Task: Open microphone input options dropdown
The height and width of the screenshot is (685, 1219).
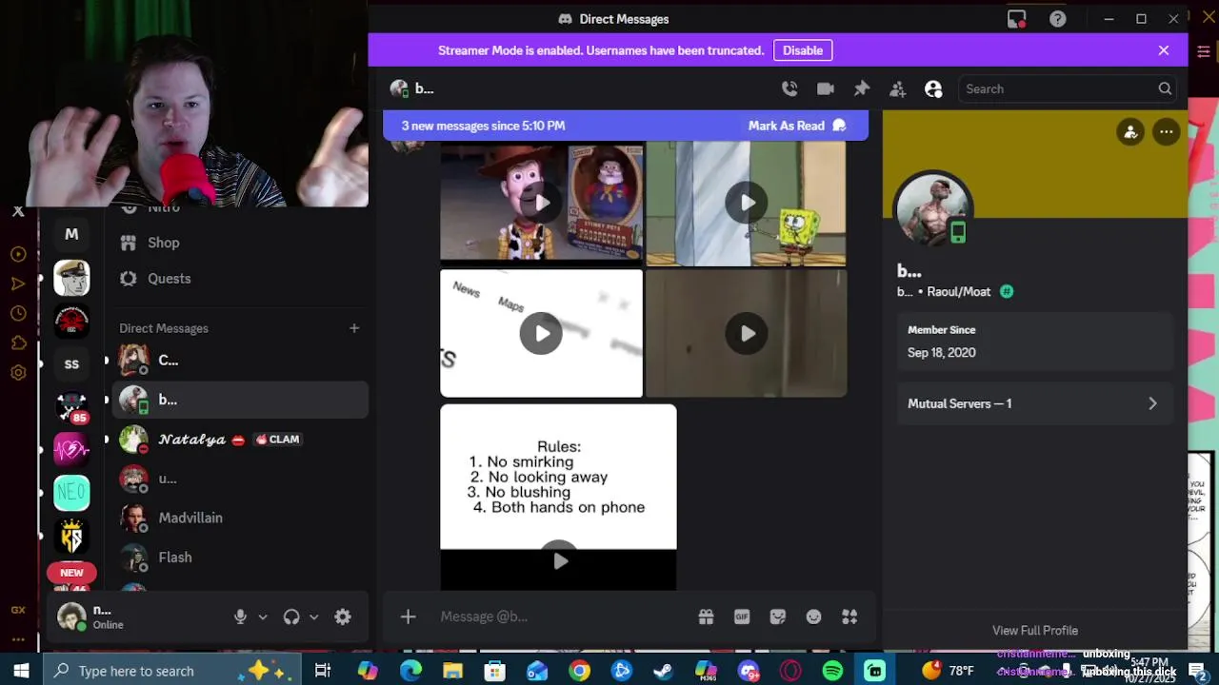Action: (x=263, y=616)
